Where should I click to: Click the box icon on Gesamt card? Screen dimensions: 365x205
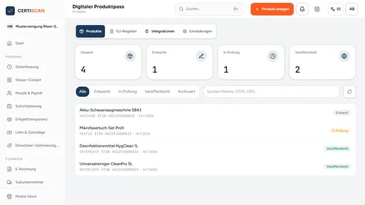(130, 56)
